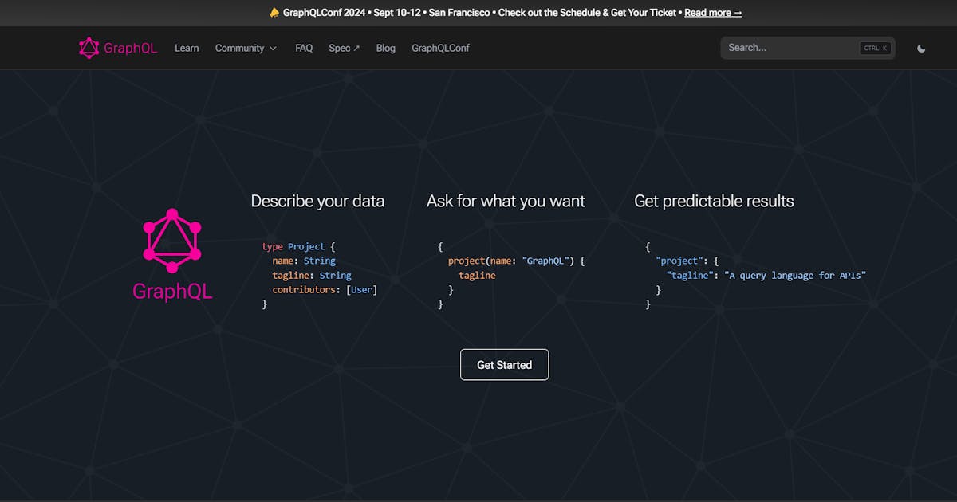Screen dimensions: 957x502
Task: Go to the FAQ page
Action: (304, 48)
